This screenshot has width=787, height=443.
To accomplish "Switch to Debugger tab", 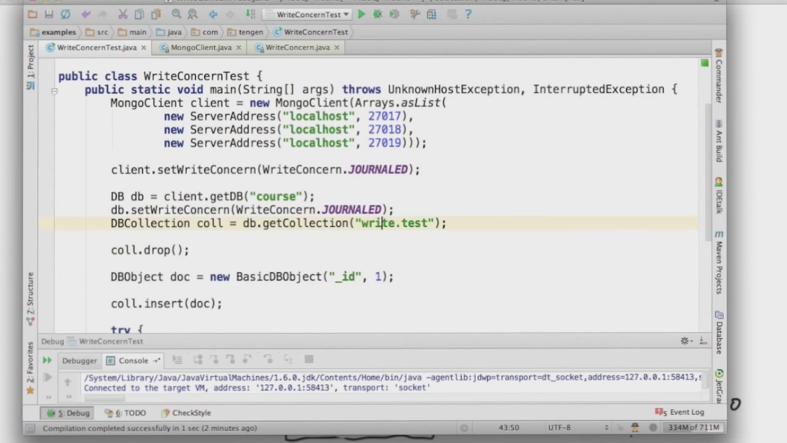I will click(x=79, y=361).
